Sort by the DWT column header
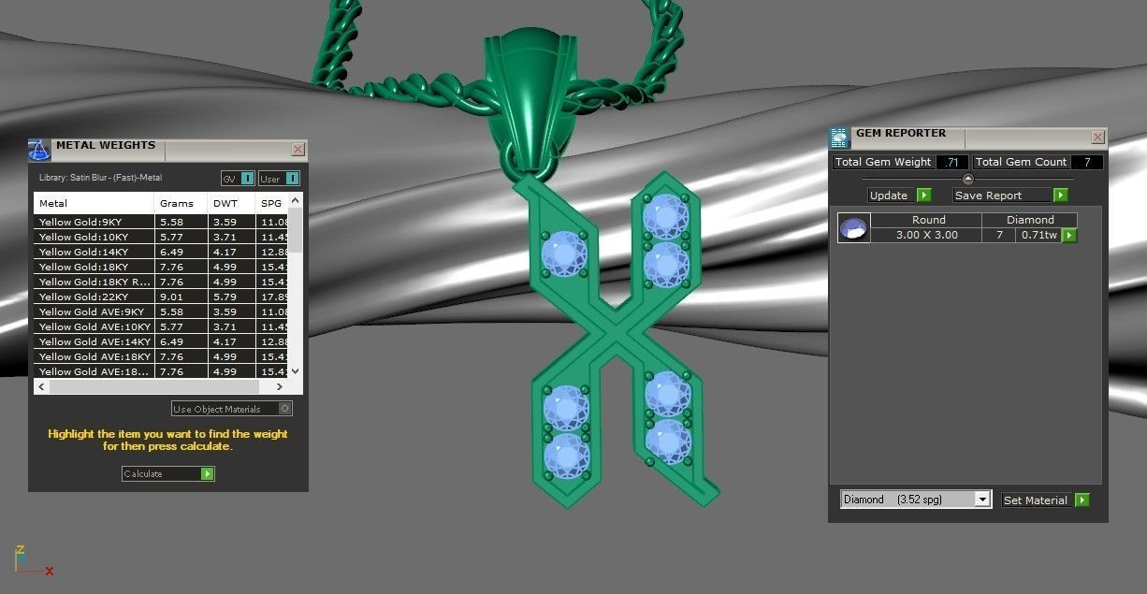The image size is (1147, 594). (x=232, y=203)
